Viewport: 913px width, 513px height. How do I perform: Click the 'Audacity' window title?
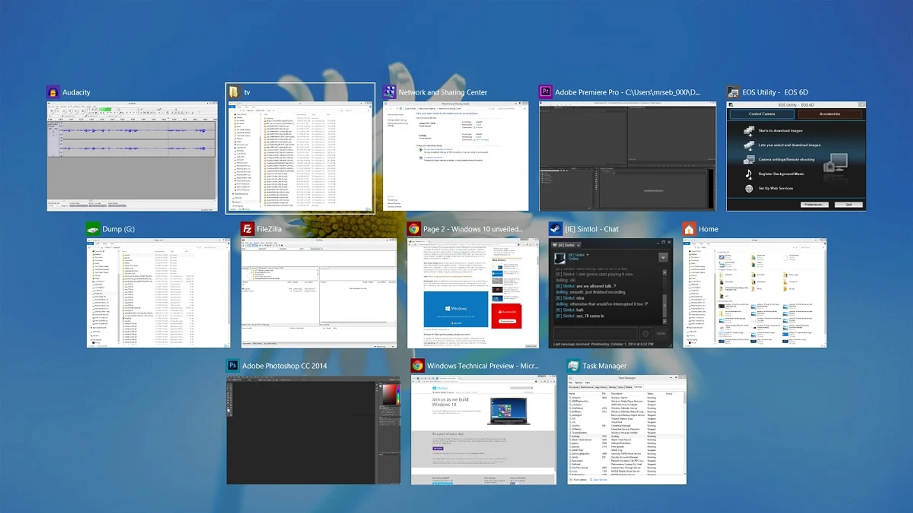(x=76, y=92)
